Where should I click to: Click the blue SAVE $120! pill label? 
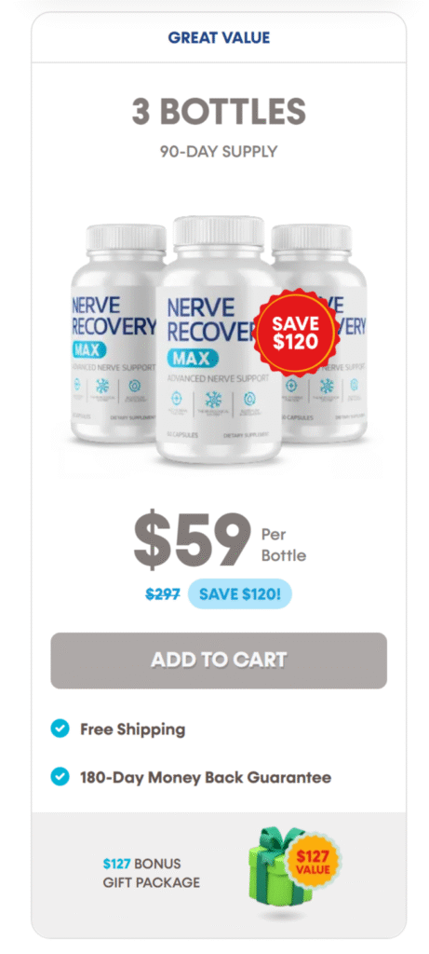tap(240, 593)
